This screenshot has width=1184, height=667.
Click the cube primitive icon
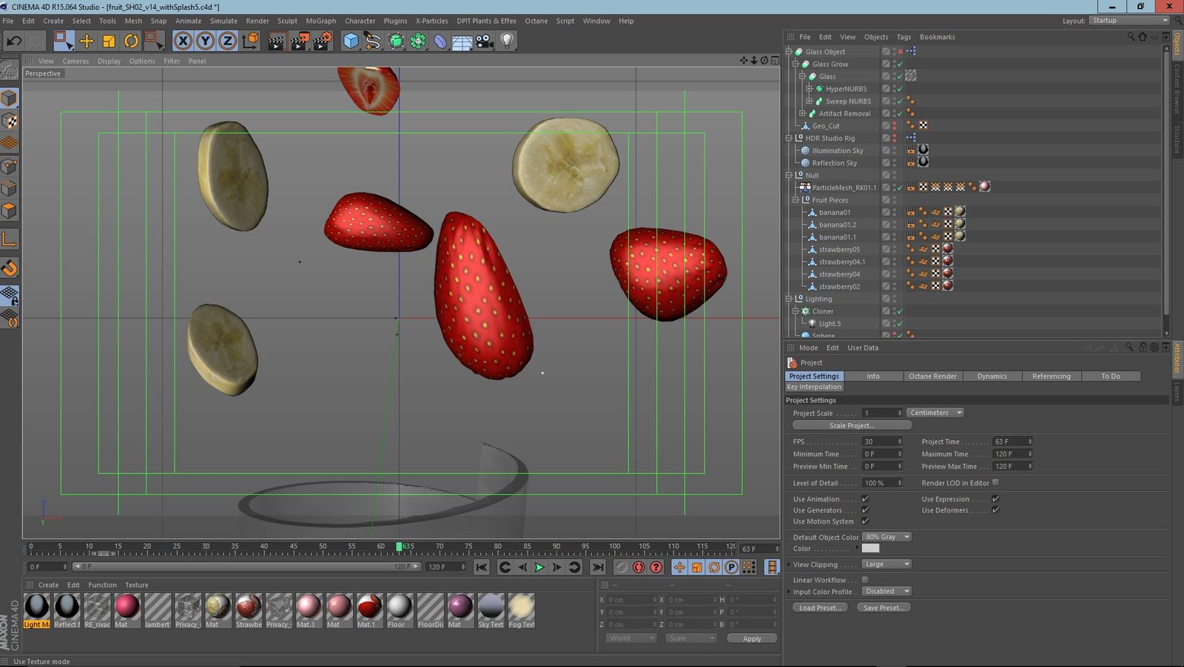coord(351,41)
